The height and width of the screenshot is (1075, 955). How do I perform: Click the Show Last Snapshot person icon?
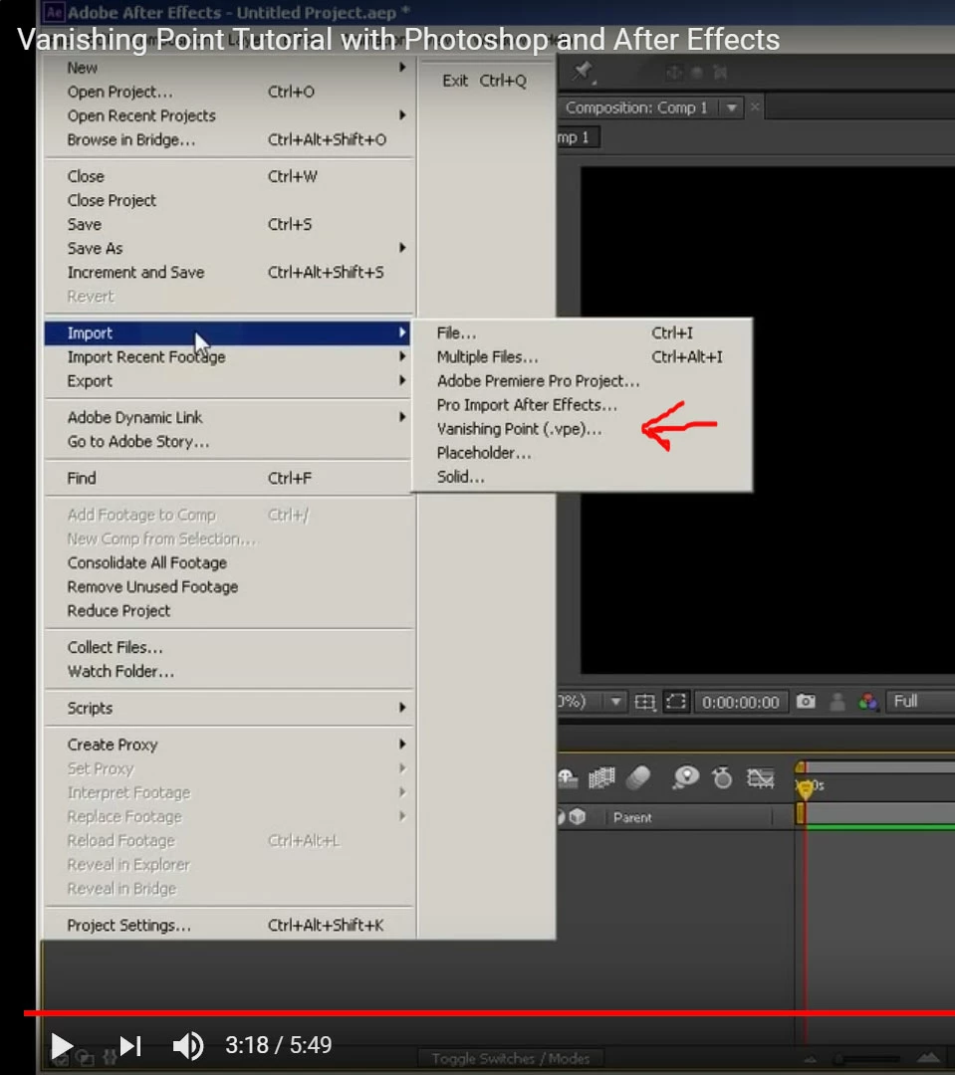tap(837, 702)
